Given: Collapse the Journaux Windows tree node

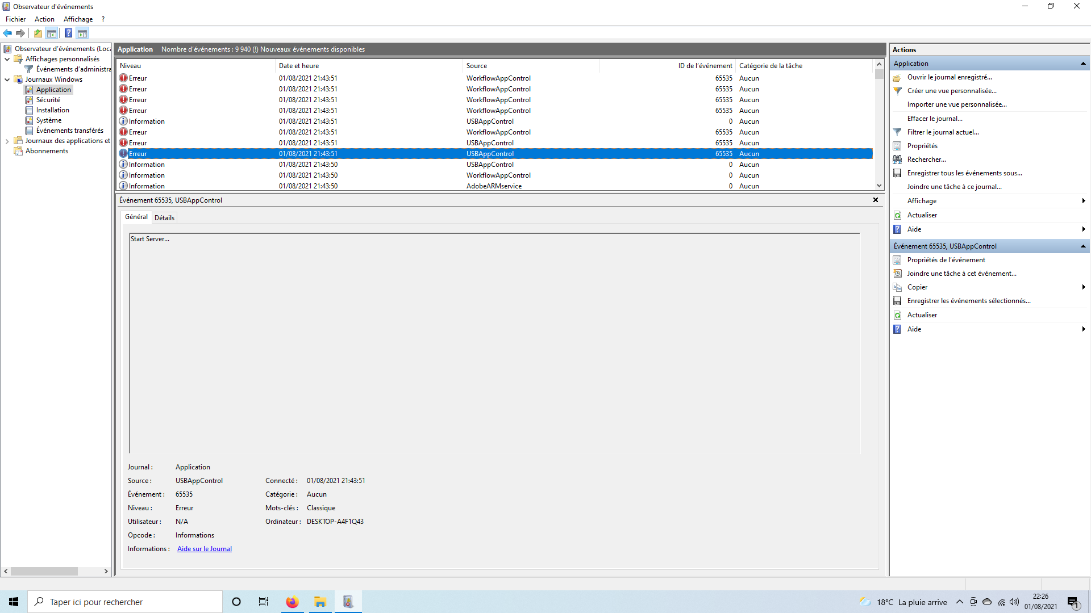Looking at the screenshot, I should pos(7,79).
